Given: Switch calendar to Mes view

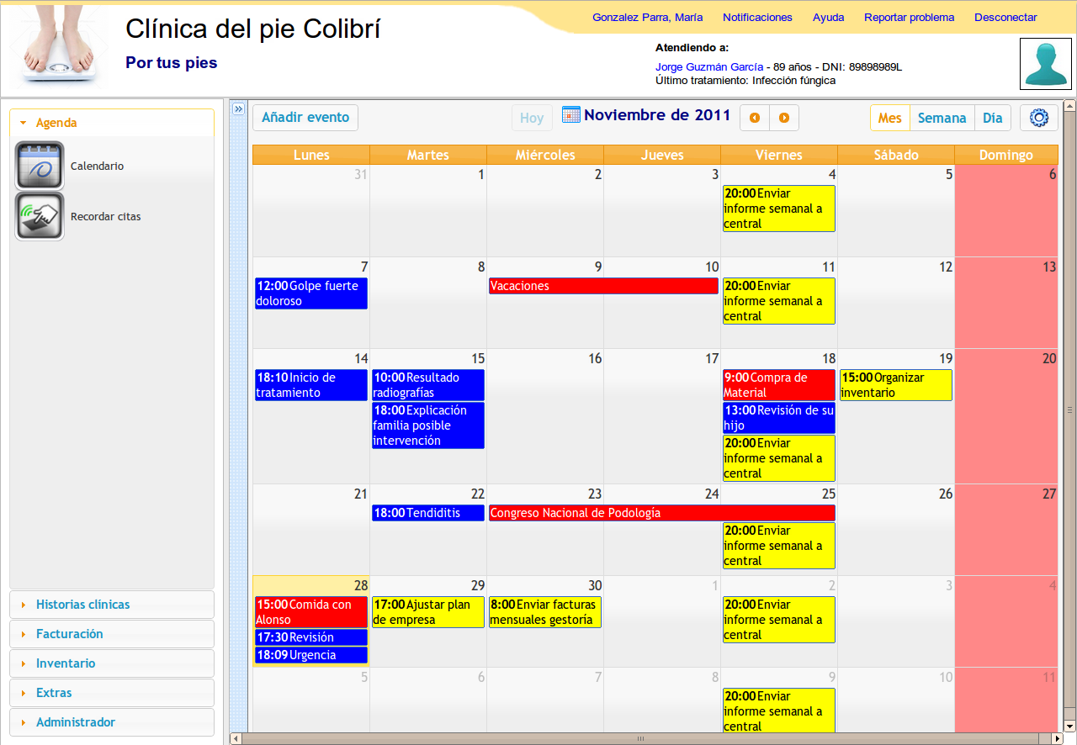Looking at the screenshot, I should 890,118.
